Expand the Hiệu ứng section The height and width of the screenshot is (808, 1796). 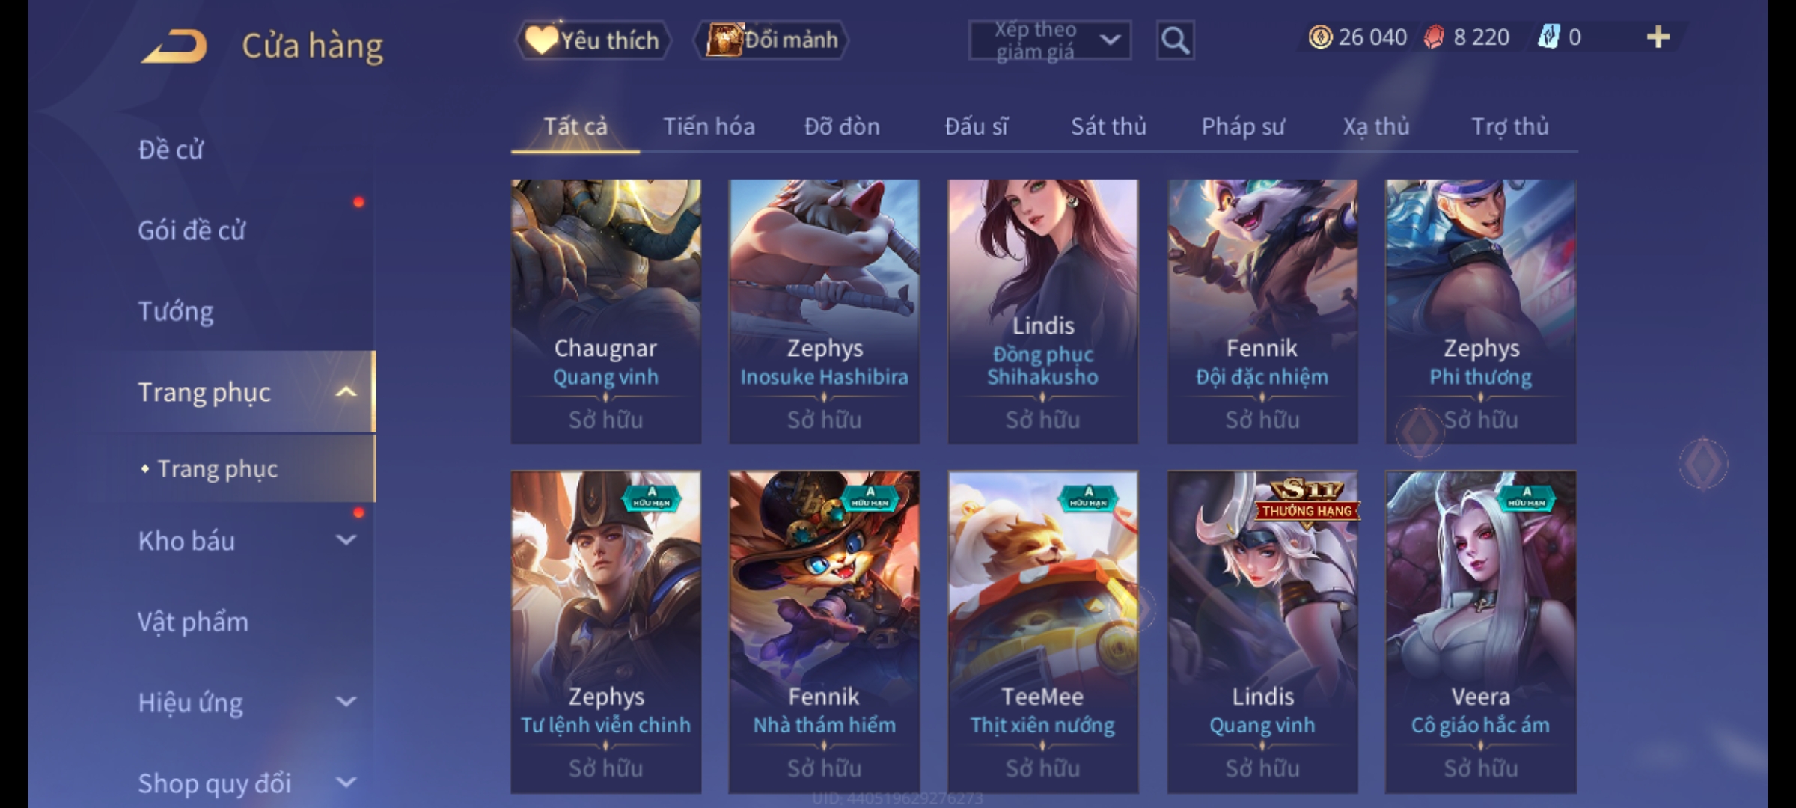pos(346,702)
